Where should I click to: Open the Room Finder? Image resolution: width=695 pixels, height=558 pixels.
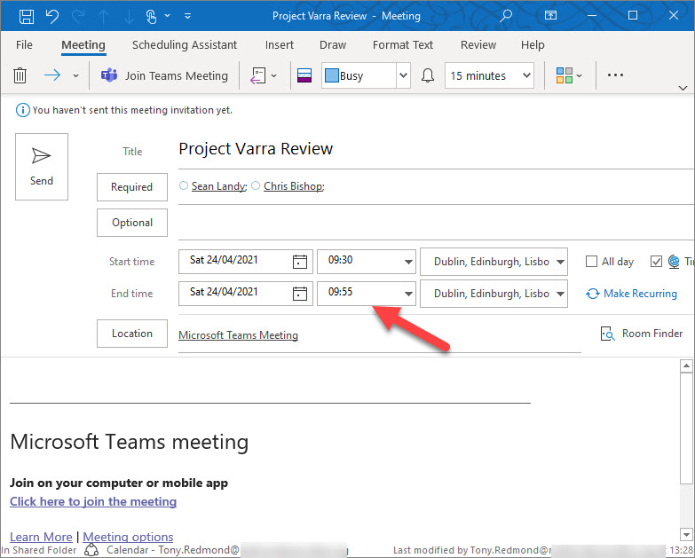[x=642, y=334]
